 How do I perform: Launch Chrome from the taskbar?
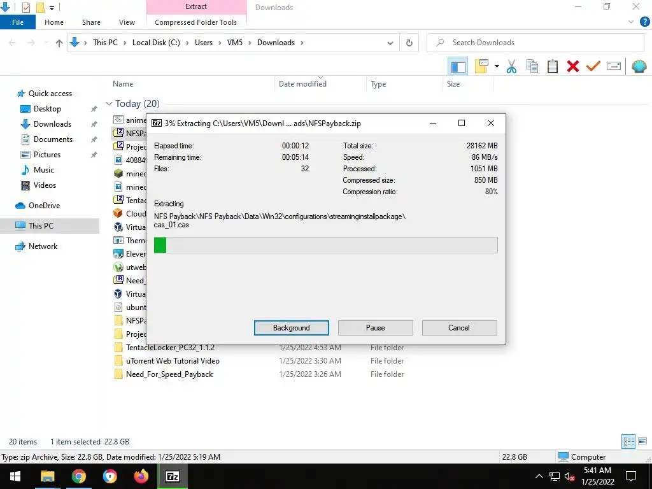point(78,476)
